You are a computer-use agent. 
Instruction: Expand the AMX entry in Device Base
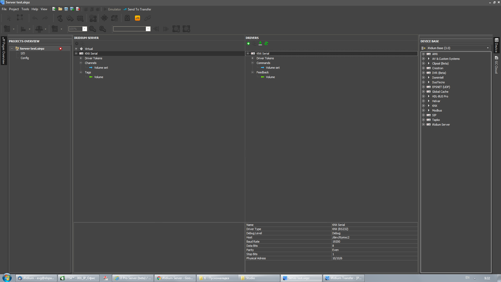[424, 54]
